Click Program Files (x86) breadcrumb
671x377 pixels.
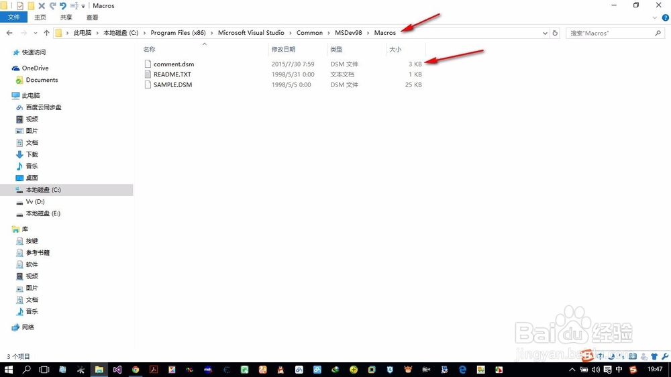coord(178,33)
